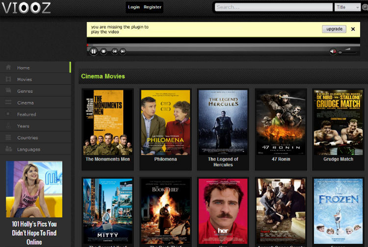Mute the player speaker icon
Image resolution: width=368 pixels, height=247 pixels.
pos(333,51)
